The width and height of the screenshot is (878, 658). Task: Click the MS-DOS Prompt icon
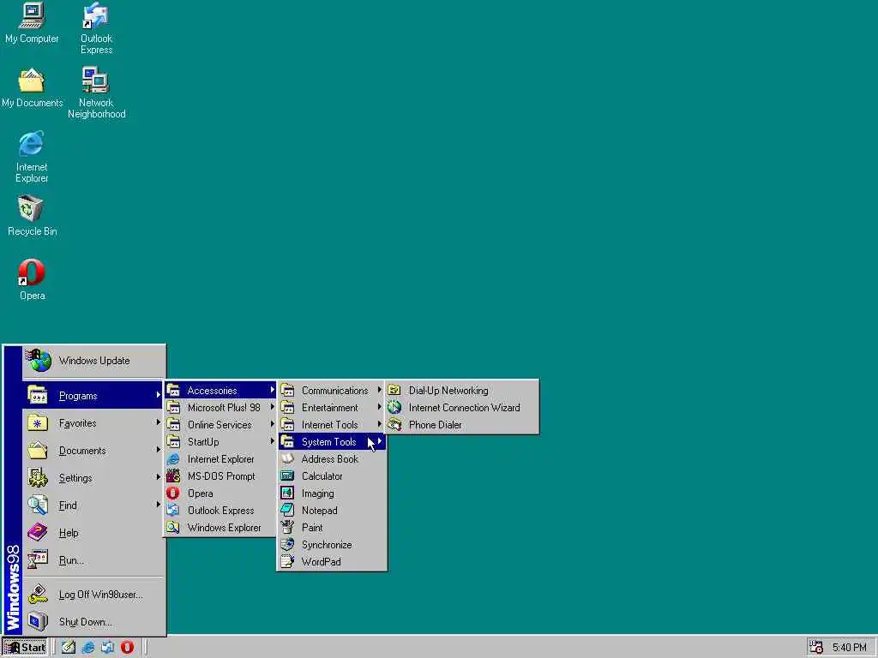(173, 476)
